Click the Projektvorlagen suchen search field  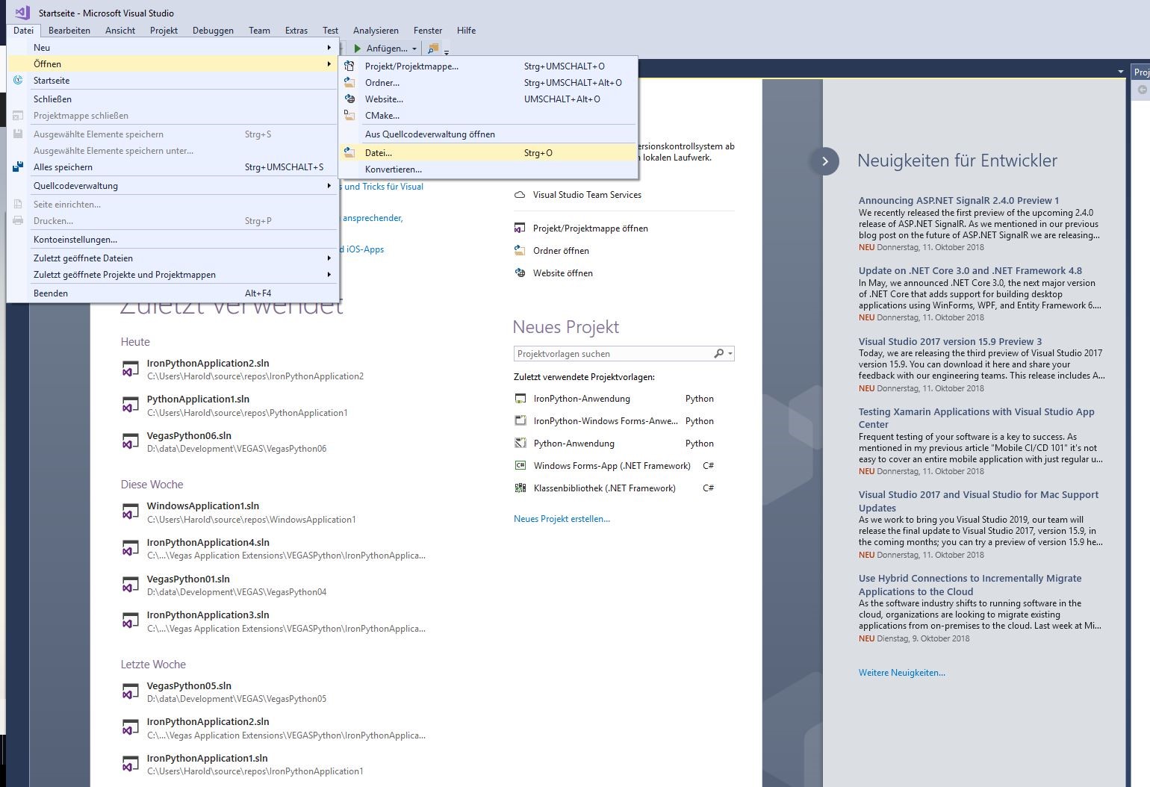tap(612, 354)
